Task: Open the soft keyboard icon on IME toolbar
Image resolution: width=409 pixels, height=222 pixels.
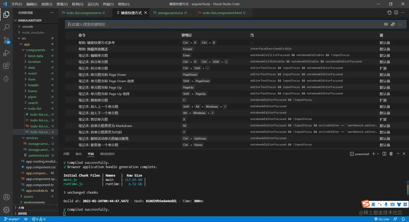Action: (x=392, y=204)
